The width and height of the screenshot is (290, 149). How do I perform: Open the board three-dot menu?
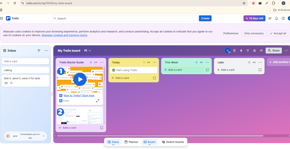click(x=286, y=51)
